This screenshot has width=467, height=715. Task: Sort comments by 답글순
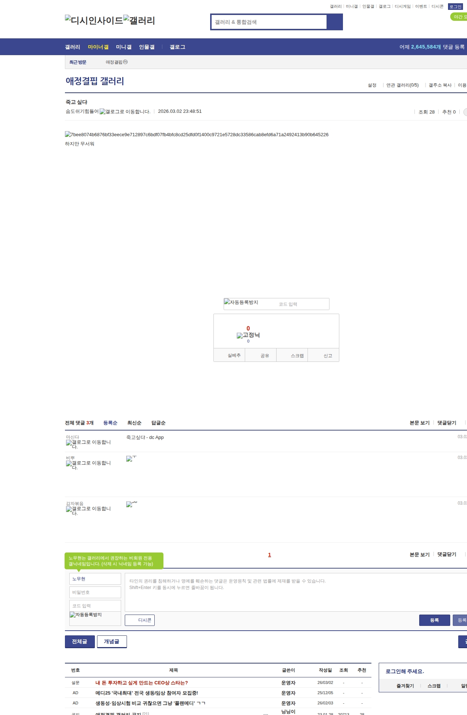158,423
